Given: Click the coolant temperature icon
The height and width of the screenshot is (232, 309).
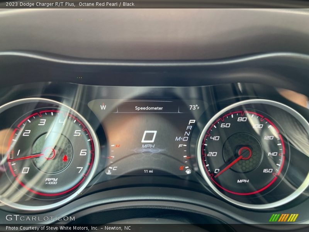Looking at the screenshot, I should pyautogui.click(x=109, y=170).
